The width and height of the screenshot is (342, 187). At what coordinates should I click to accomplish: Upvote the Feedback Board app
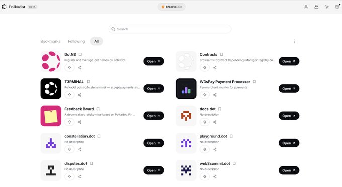click(x=69, y=122)
